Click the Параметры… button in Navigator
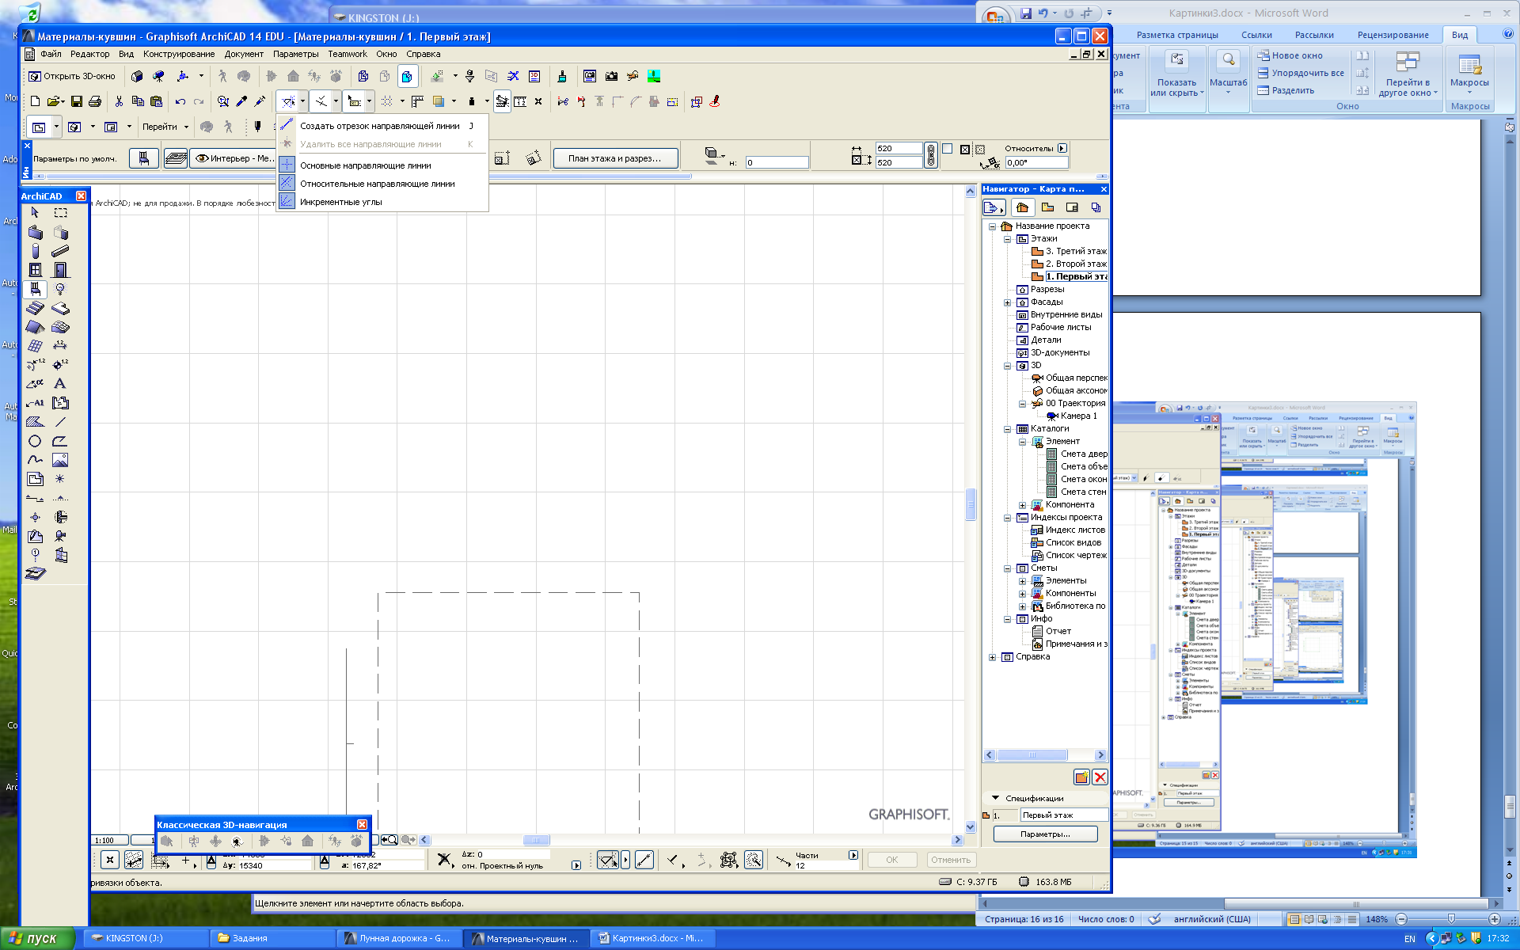This screenshot has width=1520, height=950. click(x=1045, y=834)
